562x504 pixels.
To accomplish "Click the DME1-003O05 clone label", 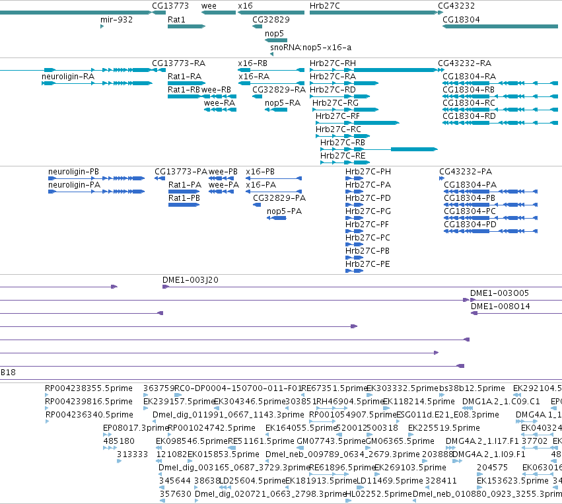I will pos(499,293).
